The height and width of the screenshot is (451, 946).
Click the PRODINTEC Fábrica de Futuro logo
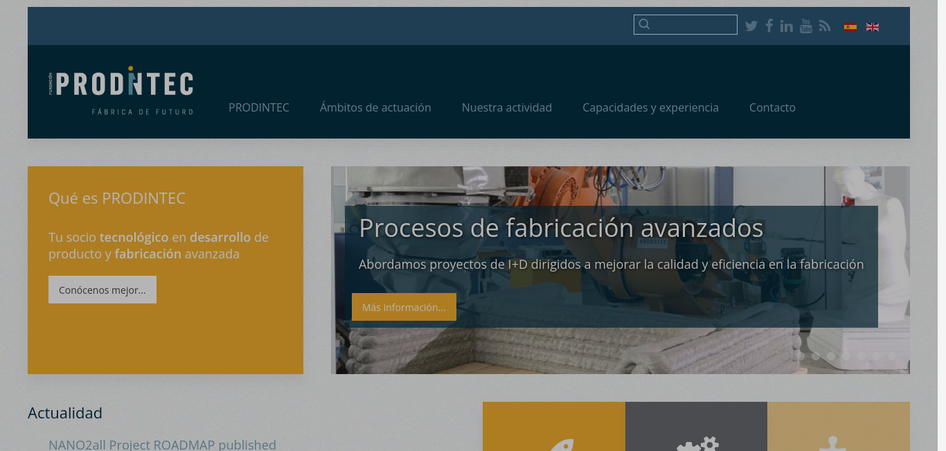tap(121, 91)
